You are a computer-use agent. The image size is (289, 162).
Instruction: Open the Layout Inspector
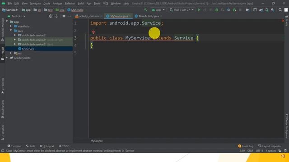click(x=270, y=146)
